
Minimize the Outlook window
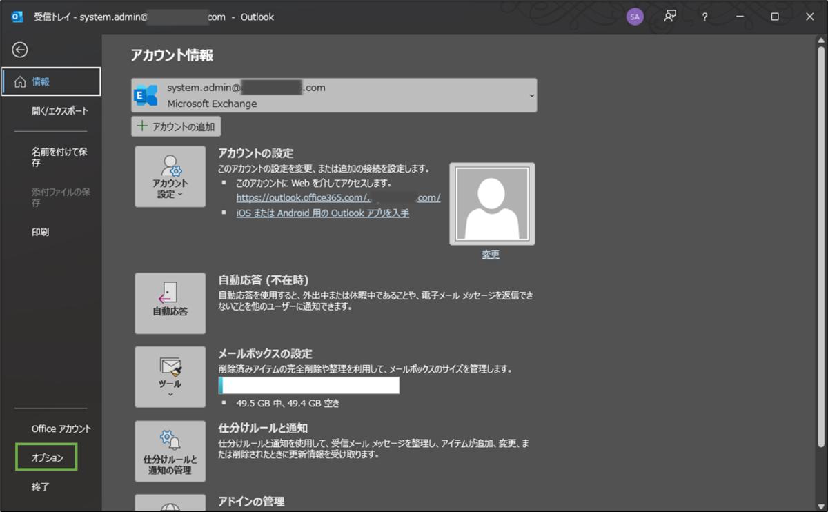(x=740, y=17)
